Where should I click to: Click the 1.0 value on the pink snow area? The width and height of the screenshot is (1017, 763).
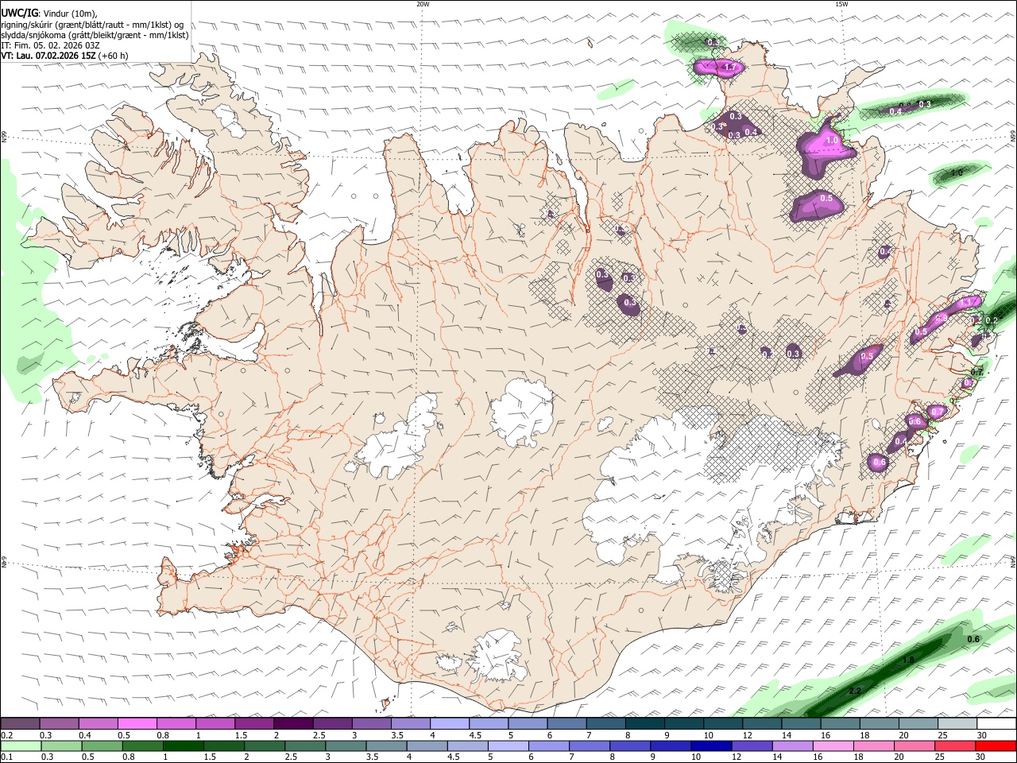(832, 140)
